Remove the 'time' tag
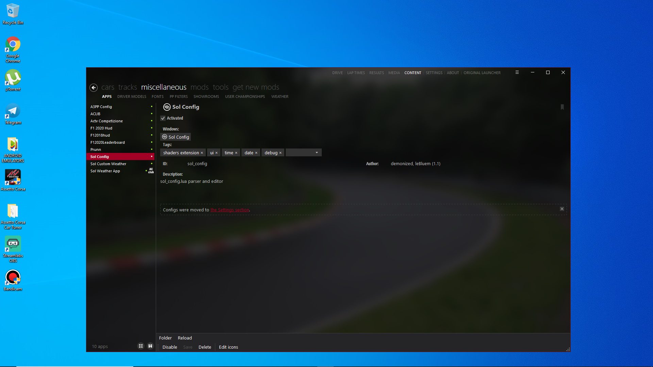Viewport: 653px width, 367px height. [x=236, y=153]
